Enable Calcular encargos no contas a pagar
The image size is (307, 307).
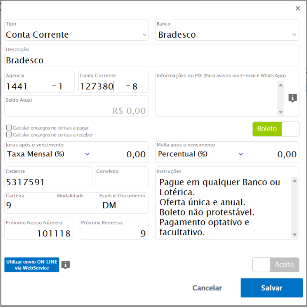click(9, 128)
